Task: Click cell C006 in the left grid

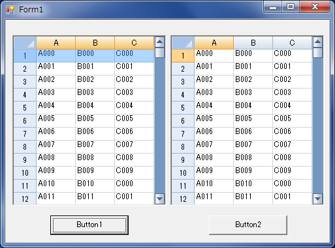Action: [134, 134]
